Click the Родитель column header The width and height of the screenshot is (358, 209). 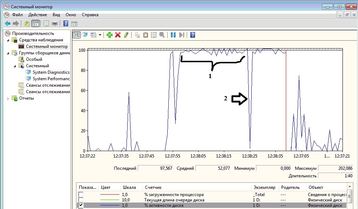293,187
